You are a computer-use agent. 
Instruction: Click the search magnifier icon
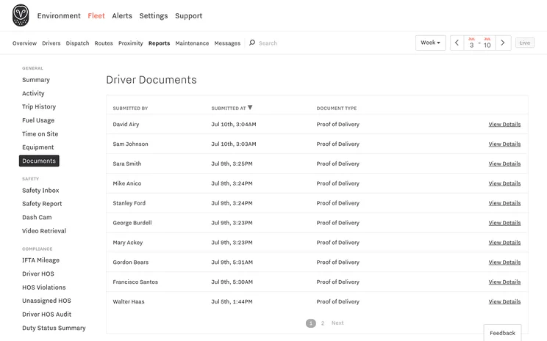252,43
